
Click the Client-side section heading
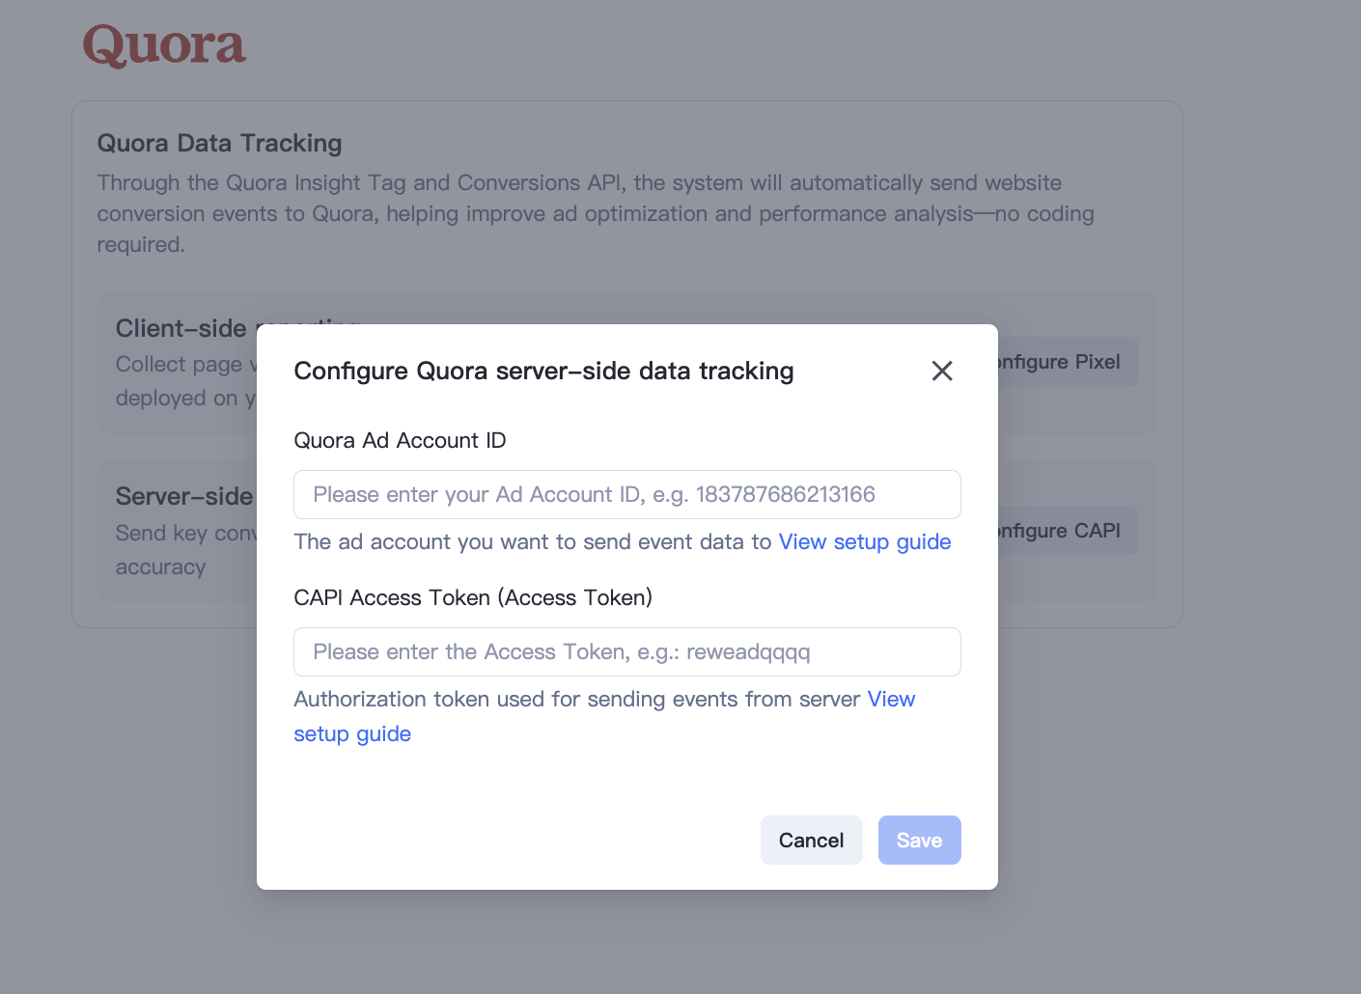[x=181, y=328]
